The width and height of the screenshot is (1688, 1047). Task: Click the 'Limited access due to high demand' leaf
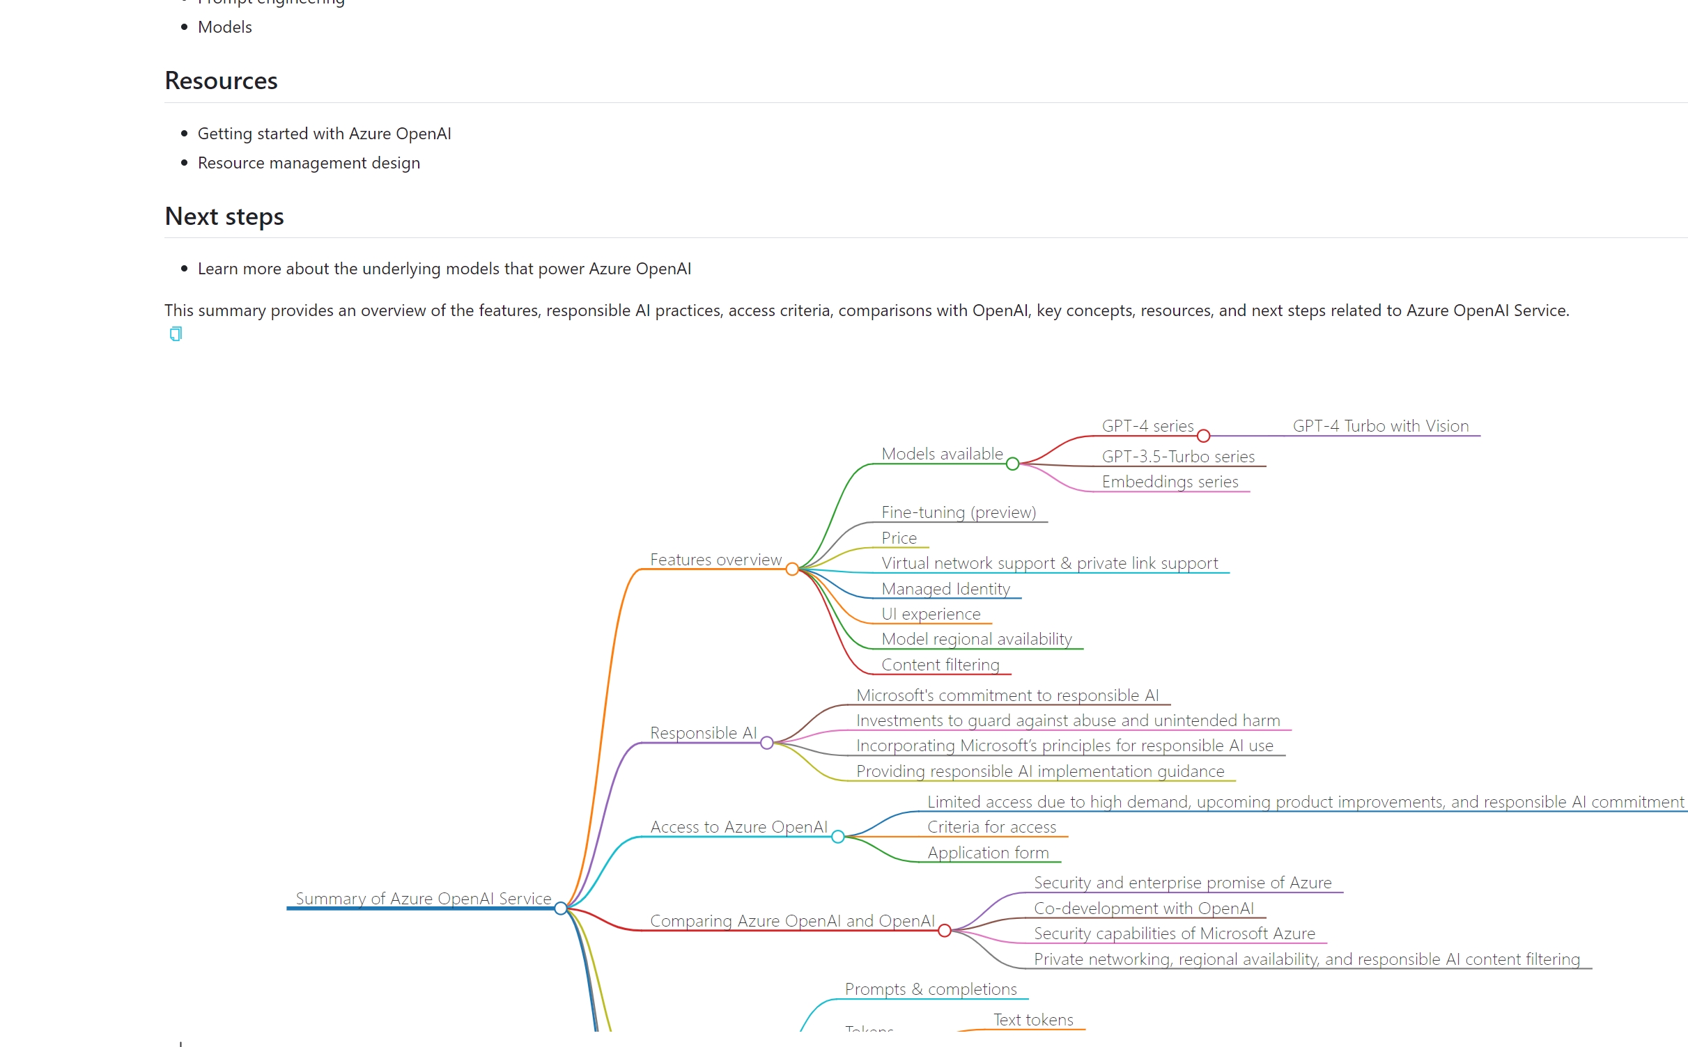1306,802
